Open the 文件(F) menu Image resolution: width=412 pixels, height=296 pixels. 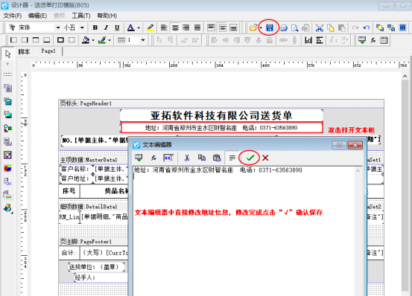pyautogui.click(x=12, y=16)
